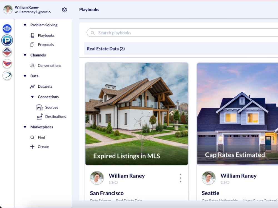Click William Raney name on San Francisco card

[127, 176]
